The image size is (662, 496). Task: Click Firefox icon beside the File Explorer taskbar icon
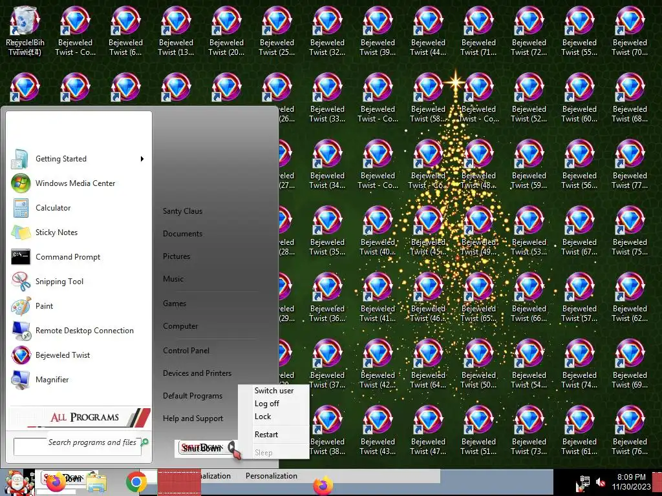point(56,482)
